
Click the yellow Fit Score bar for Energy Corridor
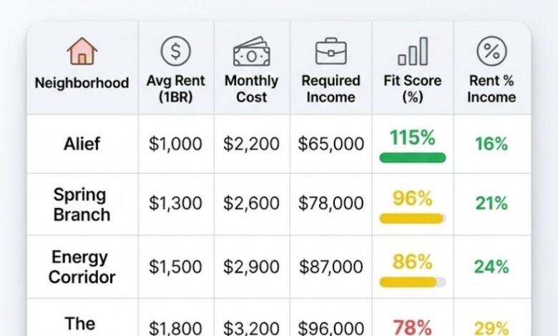(411, 282)
